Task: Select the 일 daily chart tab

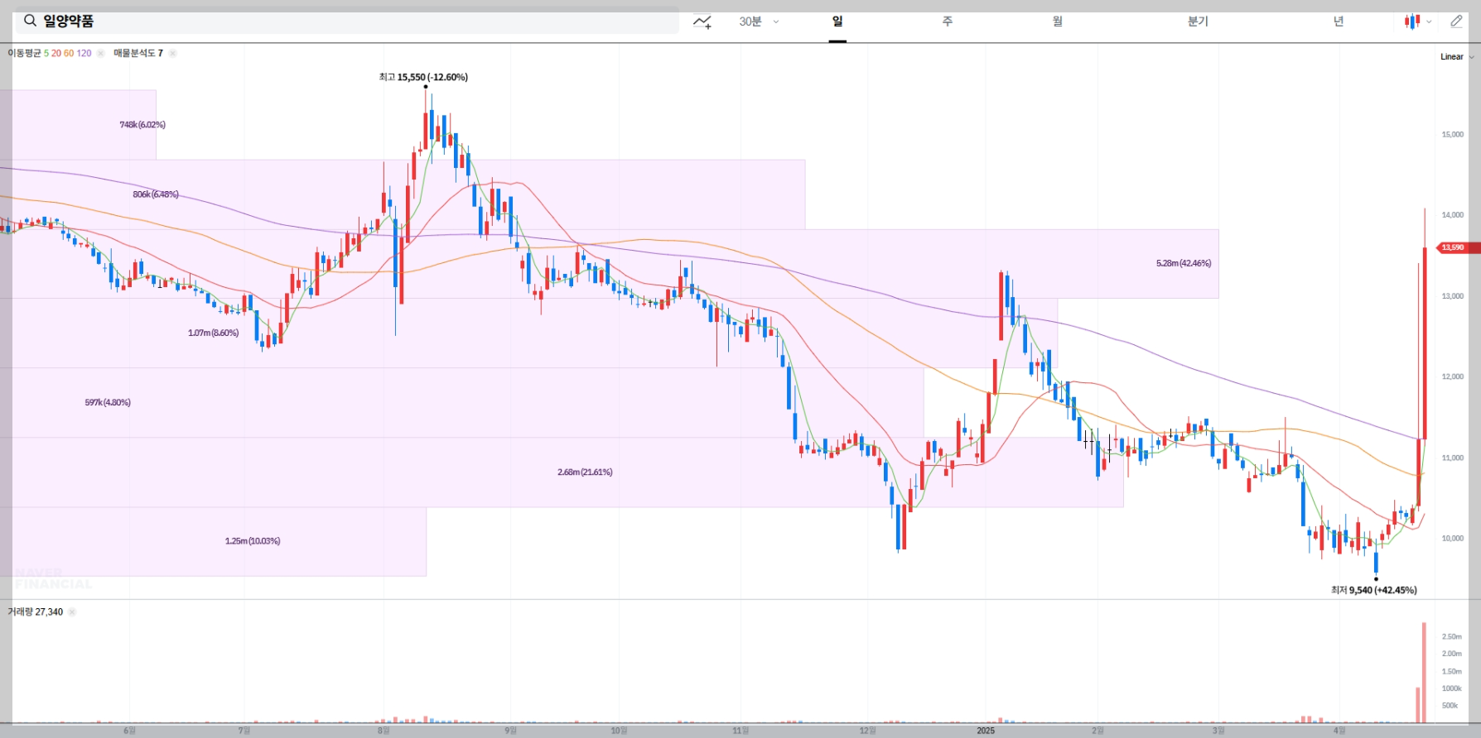Action: [x=837, y=22]
